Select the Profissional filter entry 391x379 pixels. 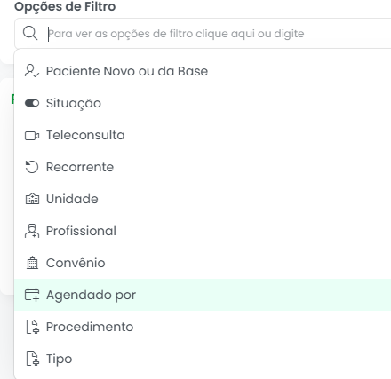pyautogui.click(x=203, y=231)
